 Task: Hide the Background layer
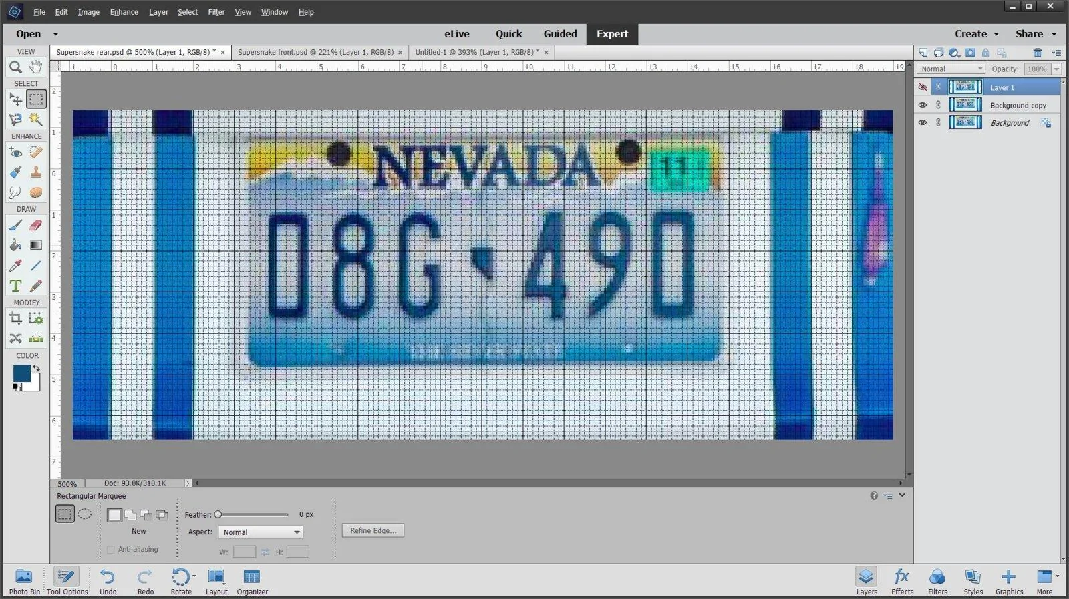[923, 122]
